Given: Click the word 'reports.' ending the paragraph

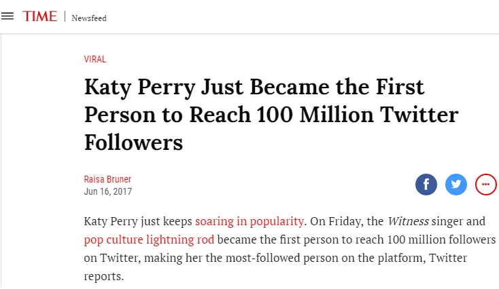Looking at the screenshot, I should point(104,276).
